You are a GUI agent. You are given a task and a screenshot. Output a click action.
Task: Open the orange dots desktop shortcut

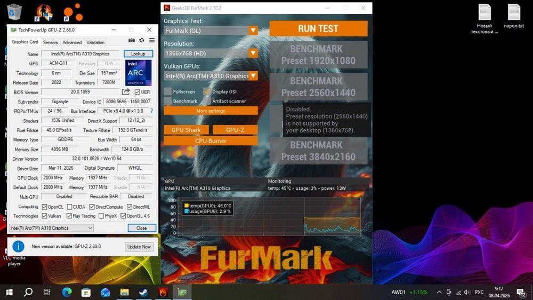coord(72,12)
